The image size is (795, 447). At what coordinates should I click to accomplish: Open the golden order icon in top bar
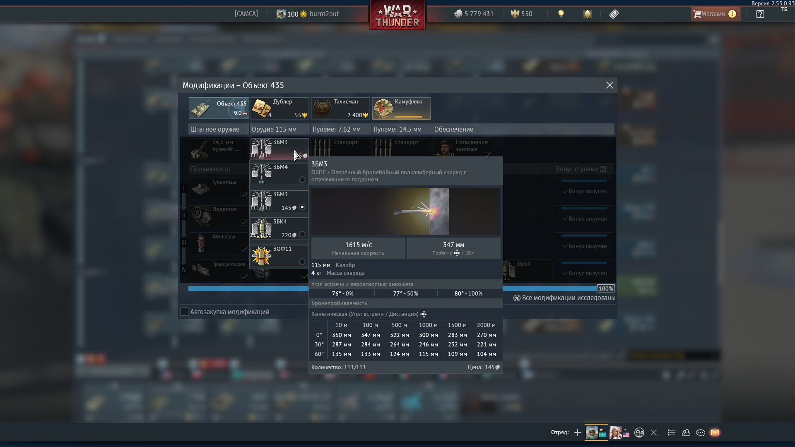(587, 14)
